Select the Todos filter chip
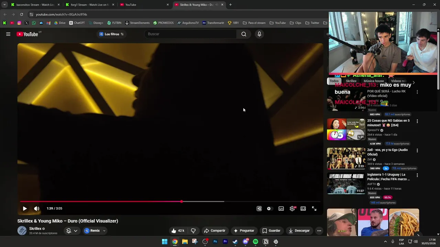This screenshot has height=247, width=440. click(x=334, y=81)
